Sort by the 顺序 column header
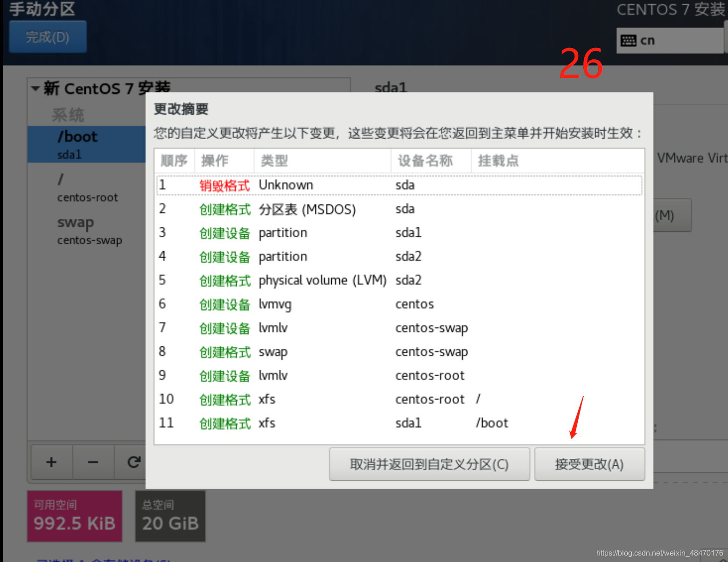Screen dimensions: 728x562 175,161
